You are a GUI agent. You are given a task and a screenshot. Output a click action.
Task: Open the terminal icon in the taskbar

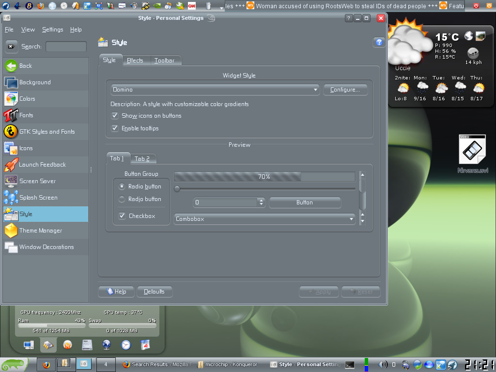point(350,365)
